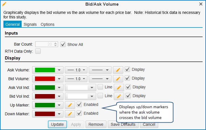Open the pencil editor for Ask Vol Ind
This screenshot has width=206, height=130.
point(119,88)
